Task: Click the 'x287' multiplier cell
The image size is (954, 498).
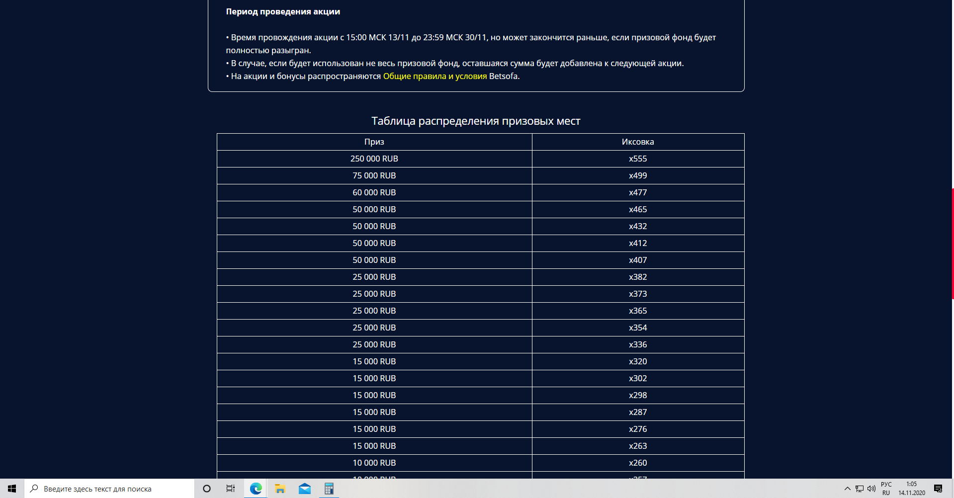Action: coord(638,412)
